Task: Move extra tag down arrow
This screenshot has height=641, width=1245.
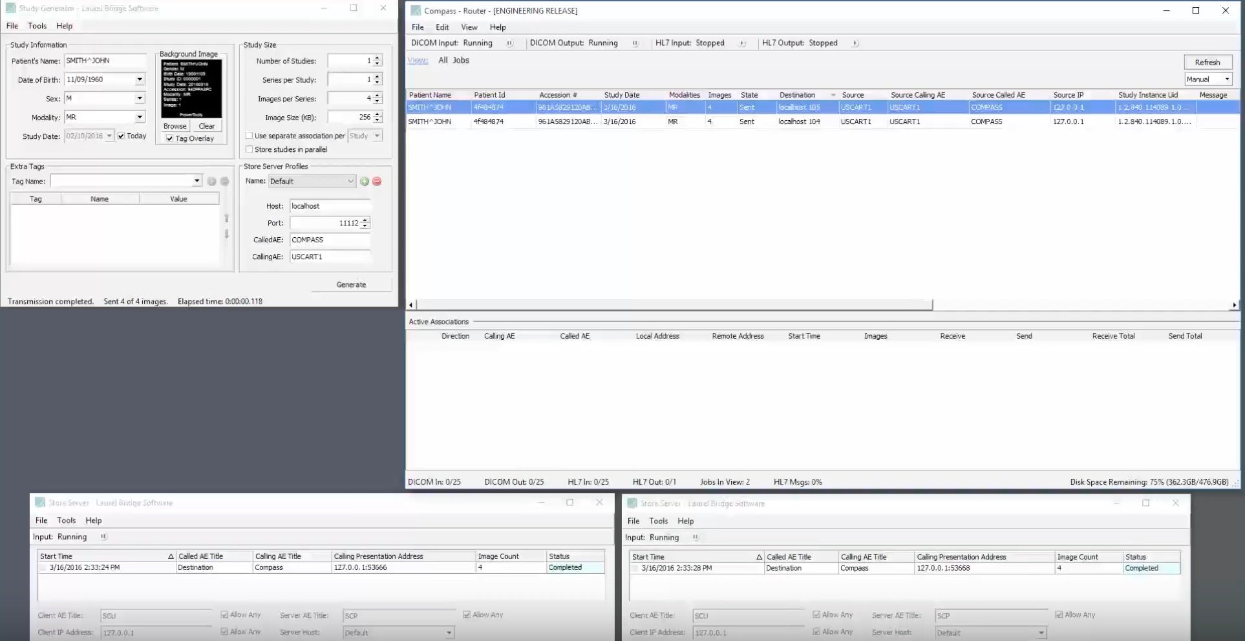Action: (226, 234)
